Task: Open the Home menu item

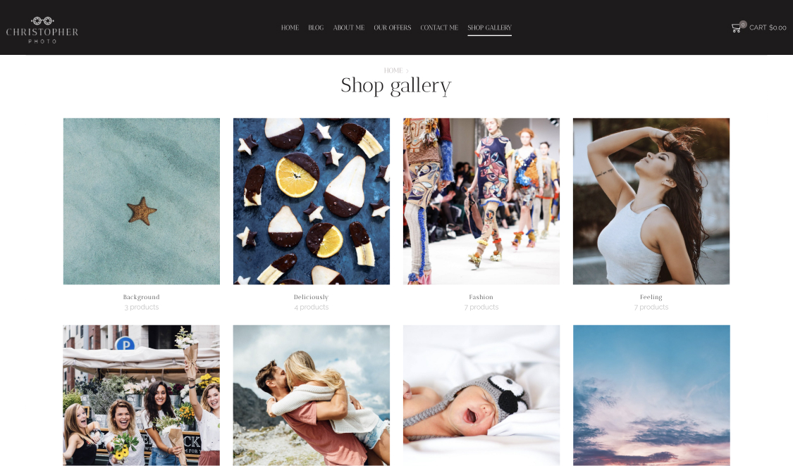Action: coord(290,27)
